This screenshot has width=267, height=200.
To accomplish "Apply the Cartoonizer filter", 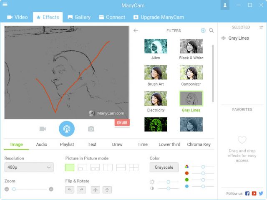I will 191,72.
